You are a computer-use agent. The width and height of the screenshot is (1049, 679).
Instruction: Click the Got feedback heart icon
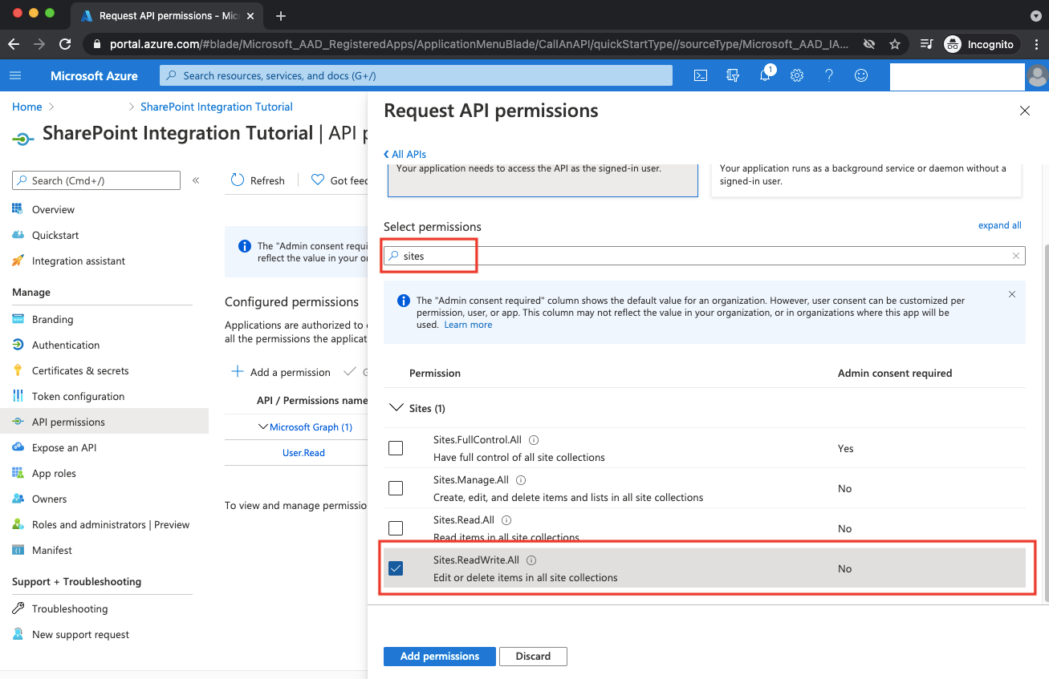click(x=318, y=180)
